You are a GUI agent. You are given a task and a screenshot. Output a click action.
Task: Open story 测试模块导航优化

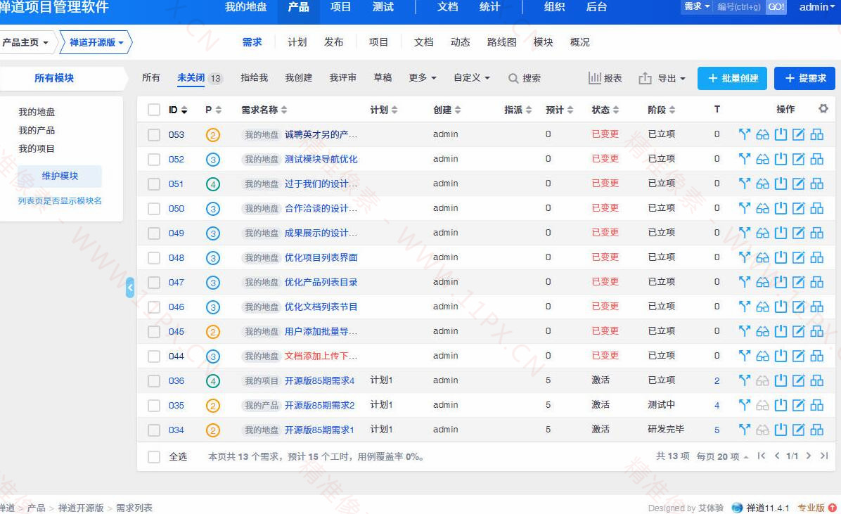pyautogui.click(x=321, y=160)
